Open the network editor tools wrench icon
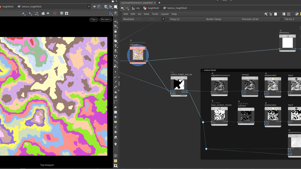 266,14
